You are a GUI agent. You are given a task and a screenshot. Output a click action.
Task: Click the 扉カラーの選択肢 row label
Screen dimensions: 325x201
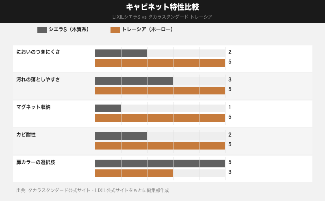coord(36,162)
